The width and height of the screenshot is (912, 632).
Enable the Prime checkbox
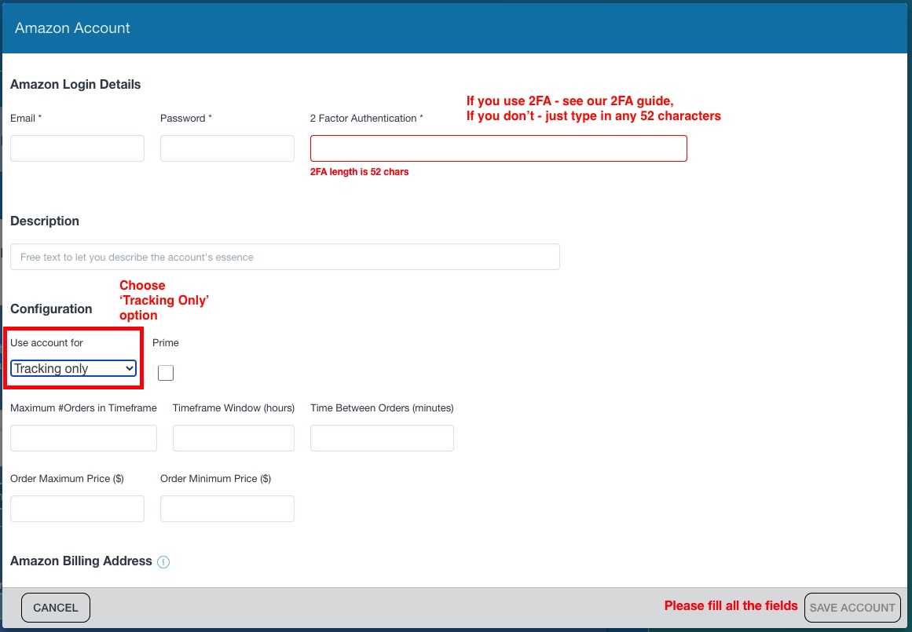pyautogui.click(x=166, y=373)
